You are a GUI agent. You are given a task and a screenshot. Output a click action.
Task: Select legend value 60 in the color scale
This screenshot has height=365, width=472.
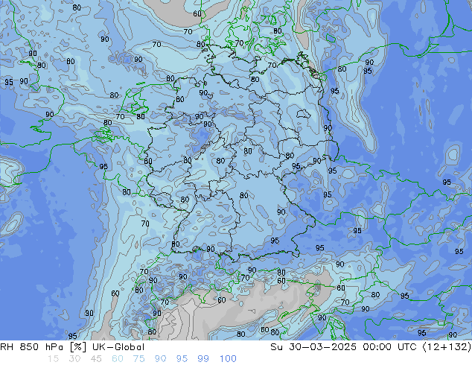(x=118, y=359)
